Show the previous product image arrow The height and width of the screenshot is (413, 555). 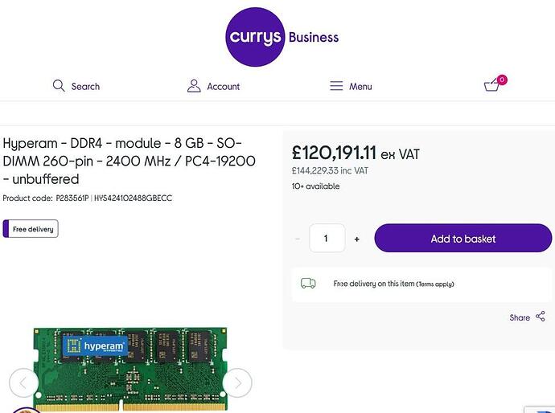(x=23, y=383)
